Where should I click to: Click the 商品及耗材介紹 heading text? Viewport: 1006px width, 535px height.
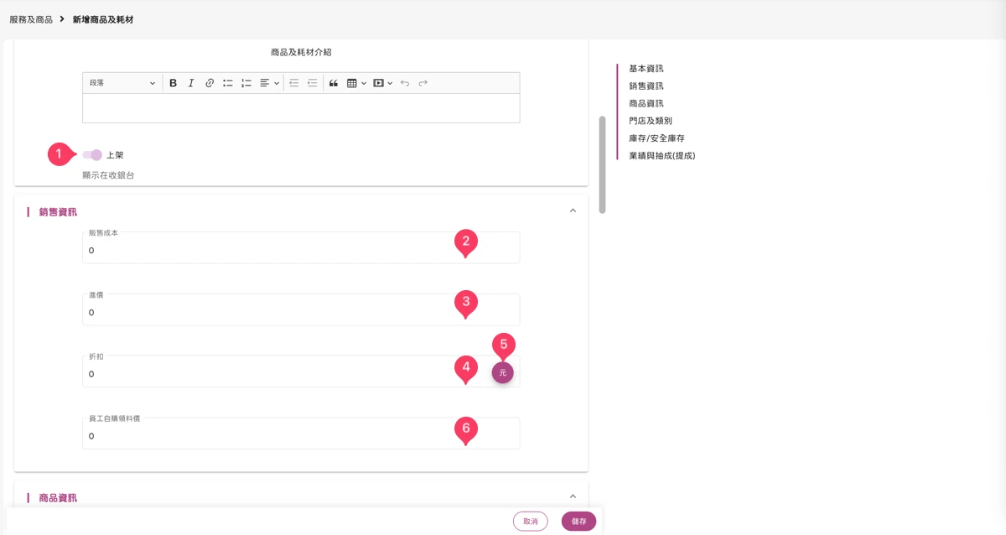(301, 52)
